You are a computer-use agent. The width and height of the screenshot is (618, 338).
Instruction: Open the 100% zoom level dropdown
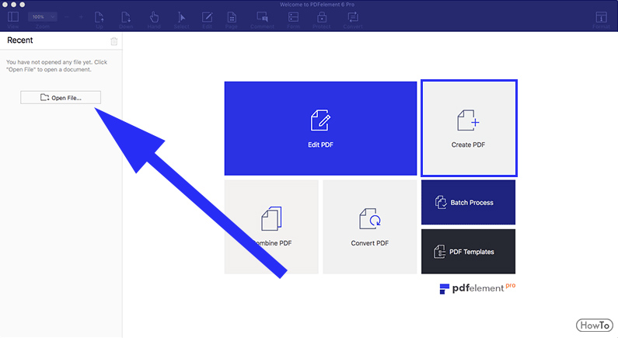[42, 17]
